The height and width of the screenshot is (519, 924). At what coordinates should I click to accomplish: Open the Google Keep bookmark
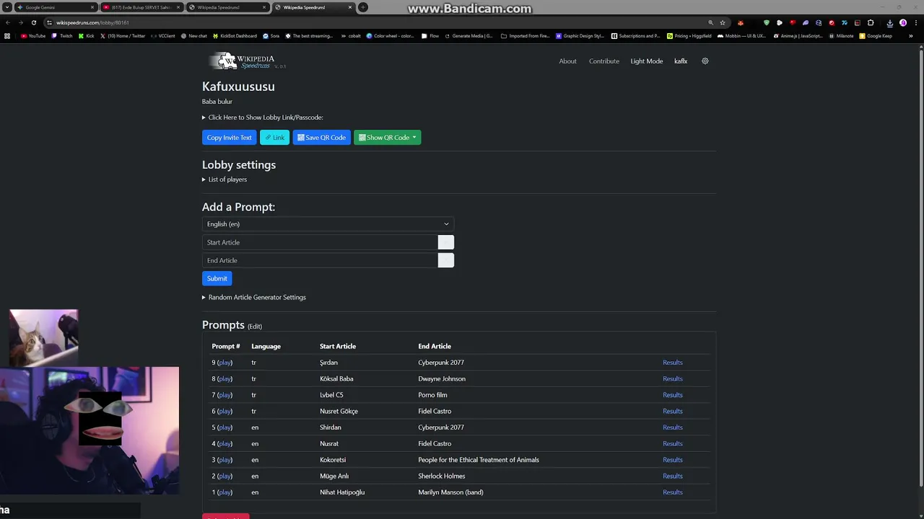[x=876, y=36]
